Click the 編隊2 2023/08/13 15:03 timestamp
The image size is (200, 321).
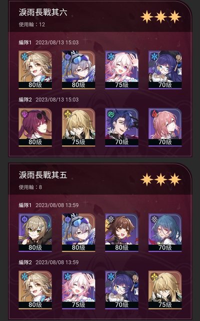pyautogui.click(x=48, y=100)
